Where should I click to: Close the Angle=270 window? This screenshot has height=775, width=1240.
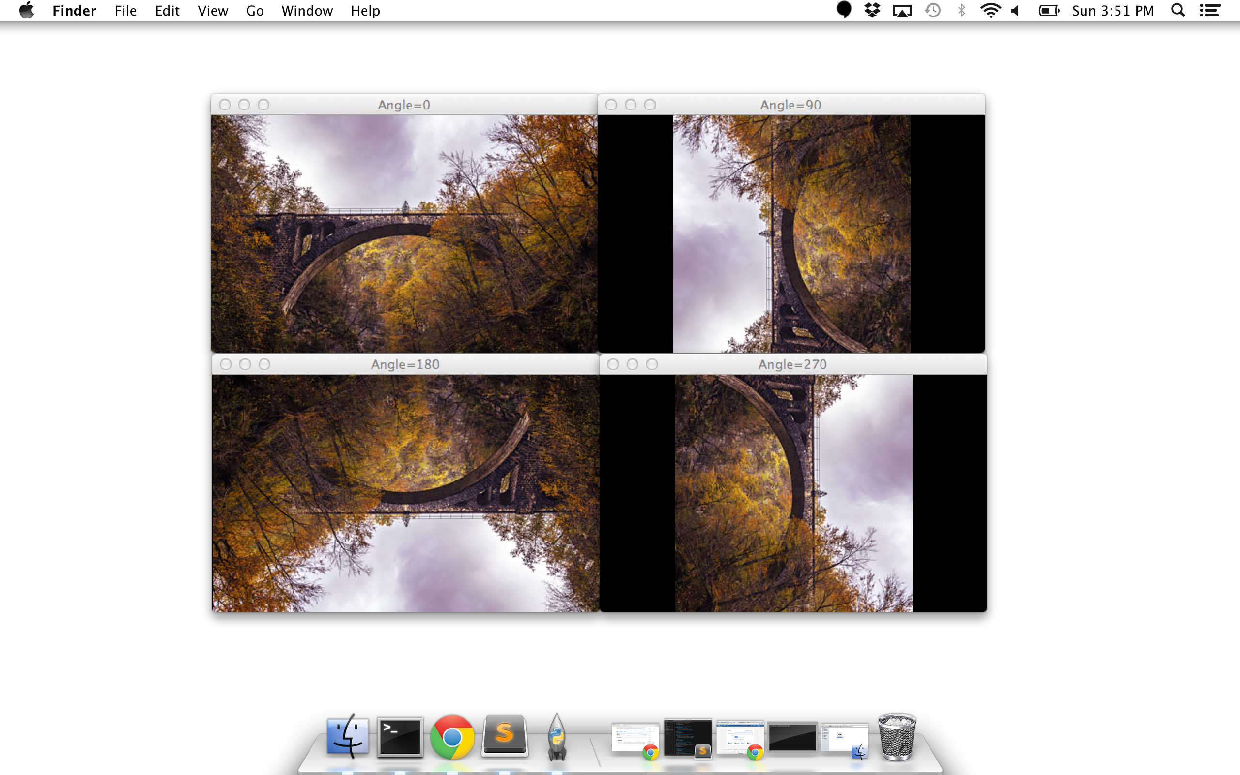coord(613,364)
